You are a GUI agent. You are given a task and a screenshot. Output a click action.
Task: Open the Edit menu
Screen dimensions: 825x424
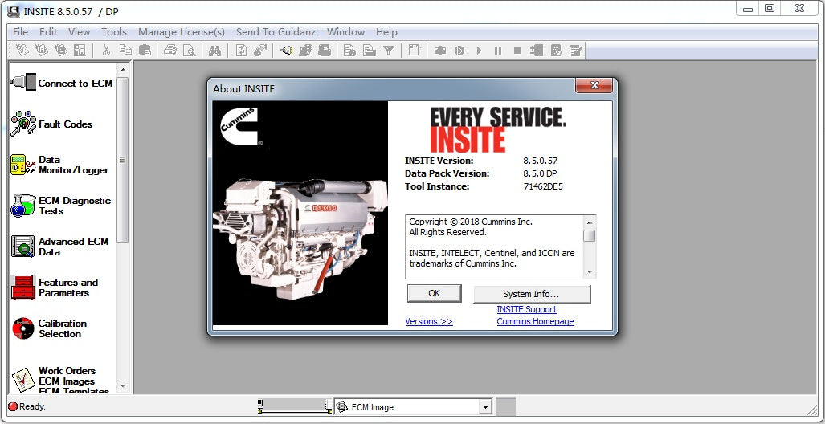48,32
